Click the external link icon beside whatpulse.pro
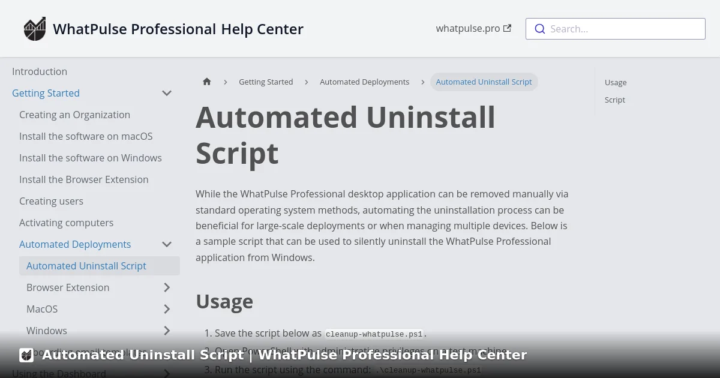The height and width of the screenshot is (378, 720). [508, 28]
